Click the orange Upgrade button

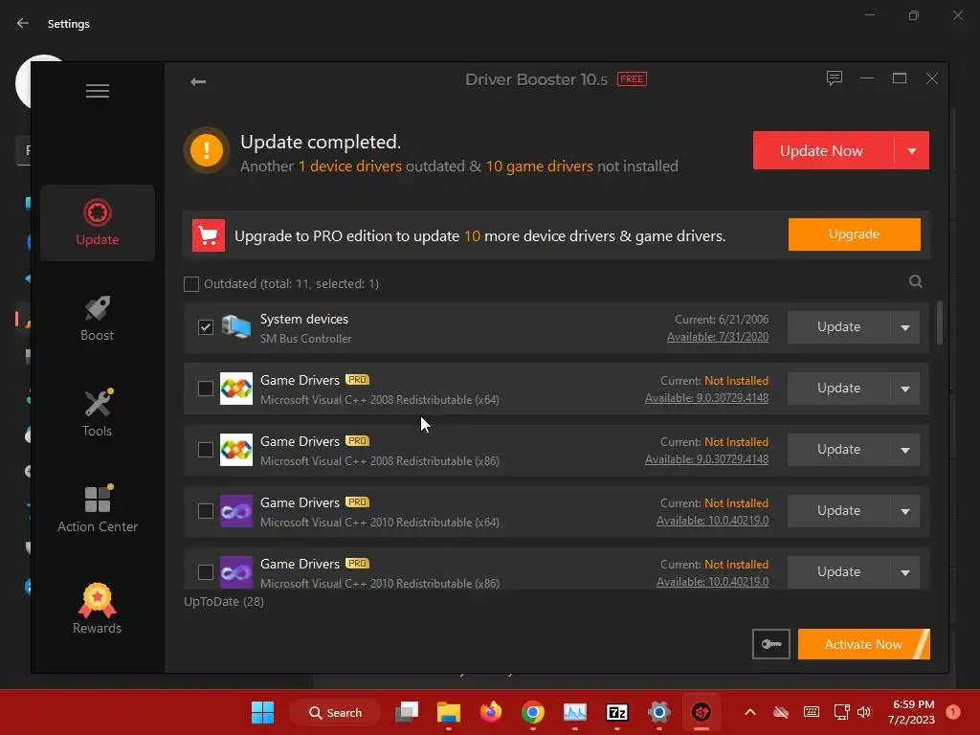854,234
